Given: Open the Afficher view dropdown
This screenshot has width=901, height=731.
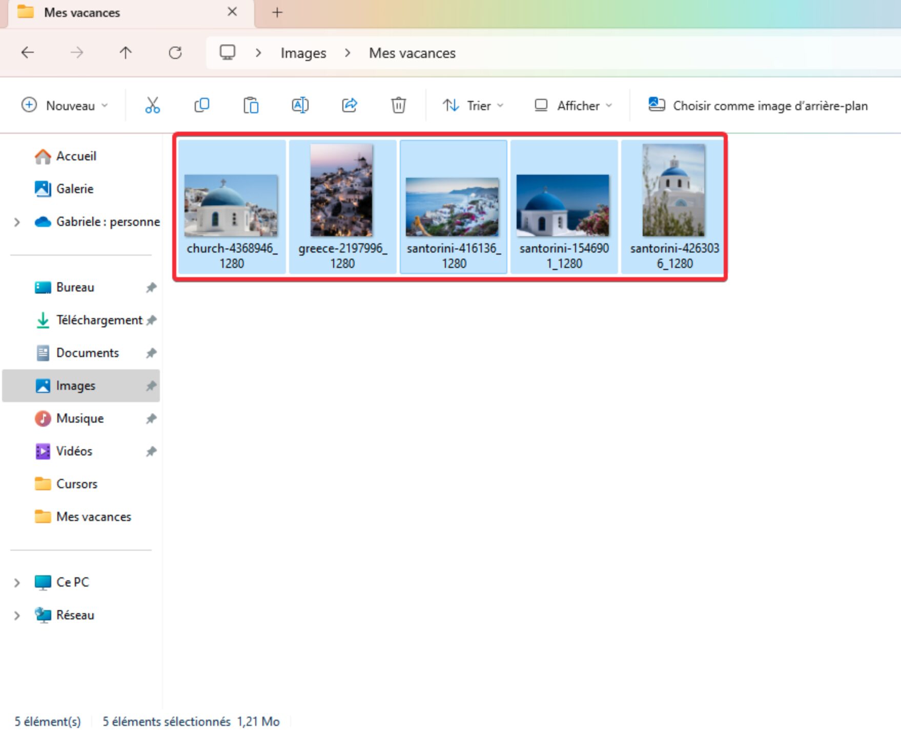Looking at the screenshot, I should 574,106.
